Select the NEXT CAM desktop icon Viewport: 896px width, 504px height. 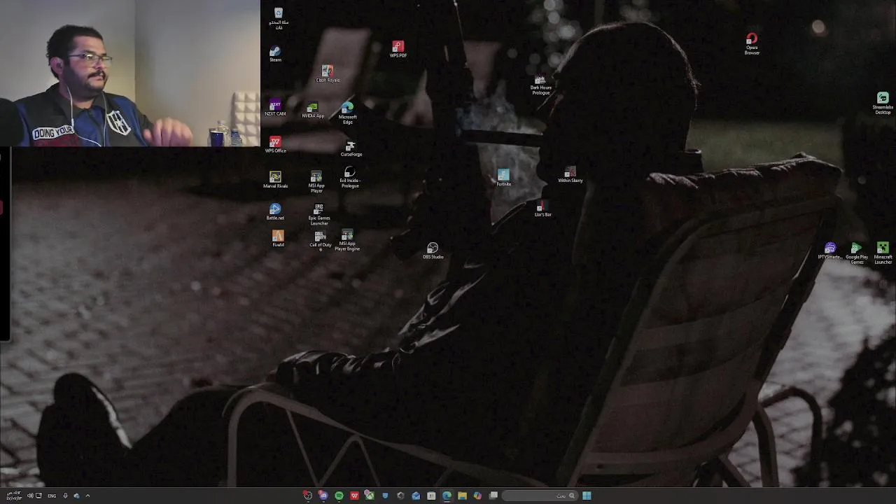(x=275, y=107)
